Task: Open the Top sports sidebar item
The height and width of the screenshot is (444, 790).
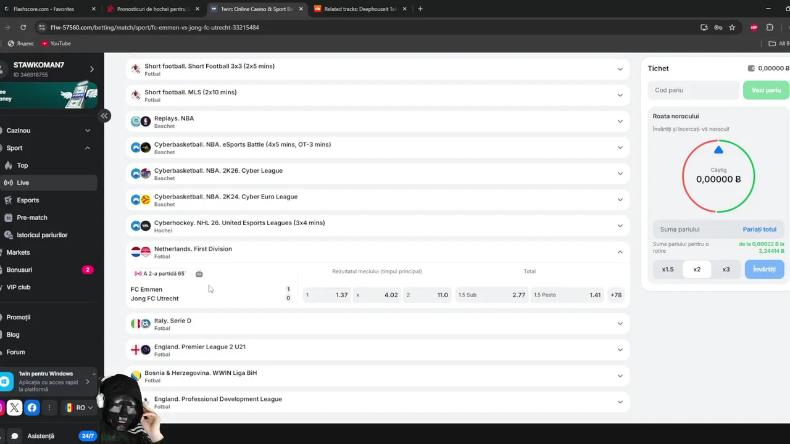Action: [48, 165]
